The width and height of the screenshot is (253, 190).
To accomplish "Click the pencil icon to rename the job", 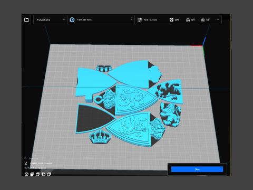I will coord(26,164).
